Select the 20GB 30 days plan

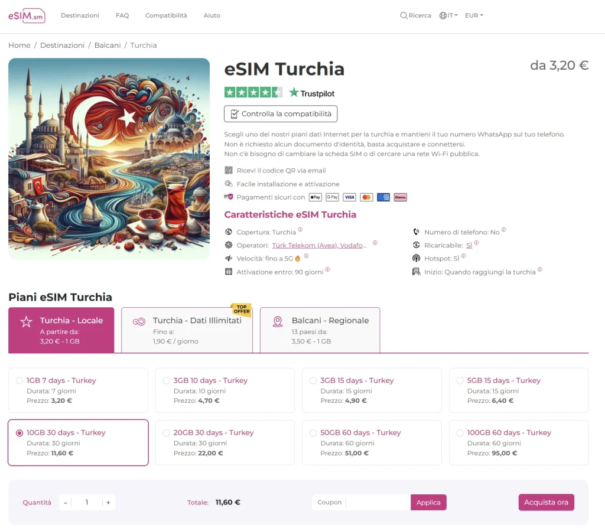pos(225,442)
